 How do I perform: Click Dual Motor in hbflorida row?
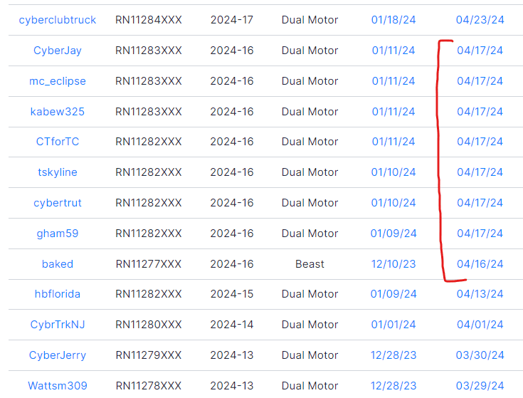[x=310, y=294]
